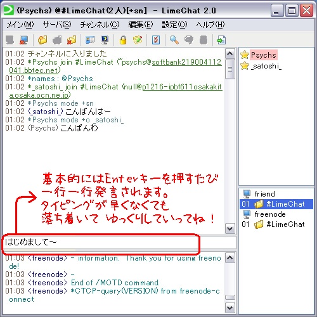This screenshot has width=317, height=317.
Task: Click the away-status monitor with moon icon
Action: click(x=105, y=40)
